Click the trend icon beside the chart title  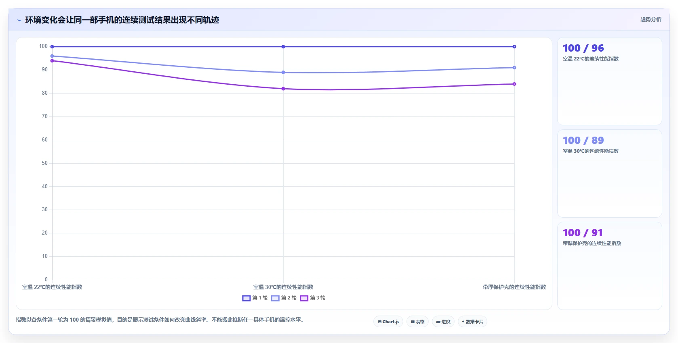point(19,20)
